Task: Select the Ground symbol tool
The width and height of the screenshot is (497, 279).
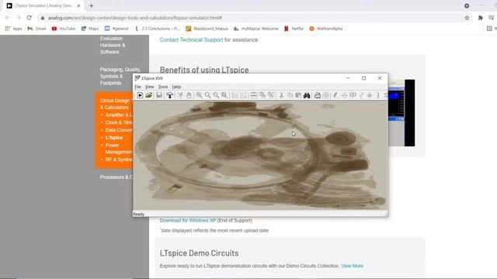Action: click(344, 95)
